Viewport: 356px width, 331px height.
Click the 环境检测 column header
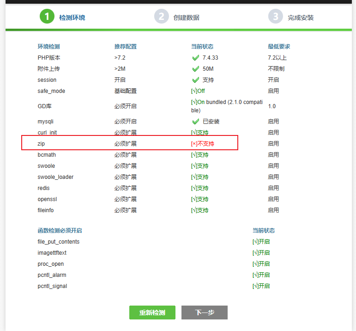point(48,47)
